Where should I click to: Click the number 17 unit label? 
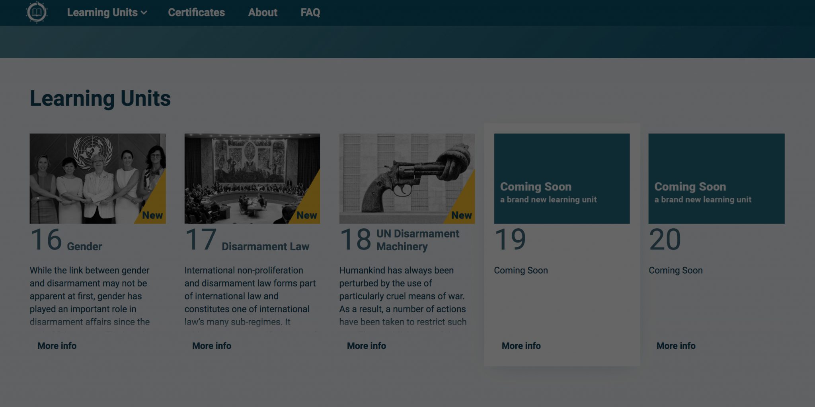[201, 240]
